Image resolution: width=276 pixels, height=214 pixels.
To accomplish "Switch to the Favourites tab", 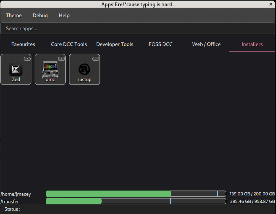I will [x=23, y=44].
